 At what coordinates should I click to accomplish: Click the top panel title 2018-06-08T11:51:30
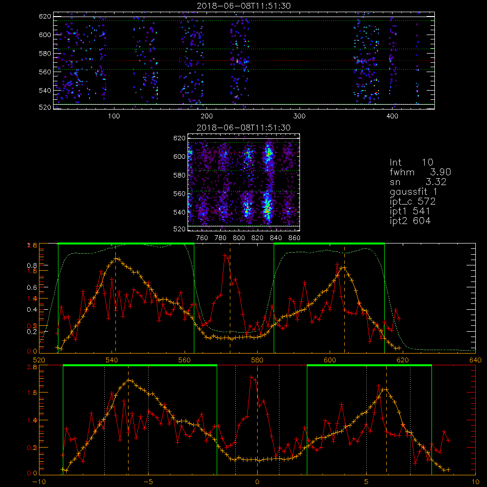[243, 6]
